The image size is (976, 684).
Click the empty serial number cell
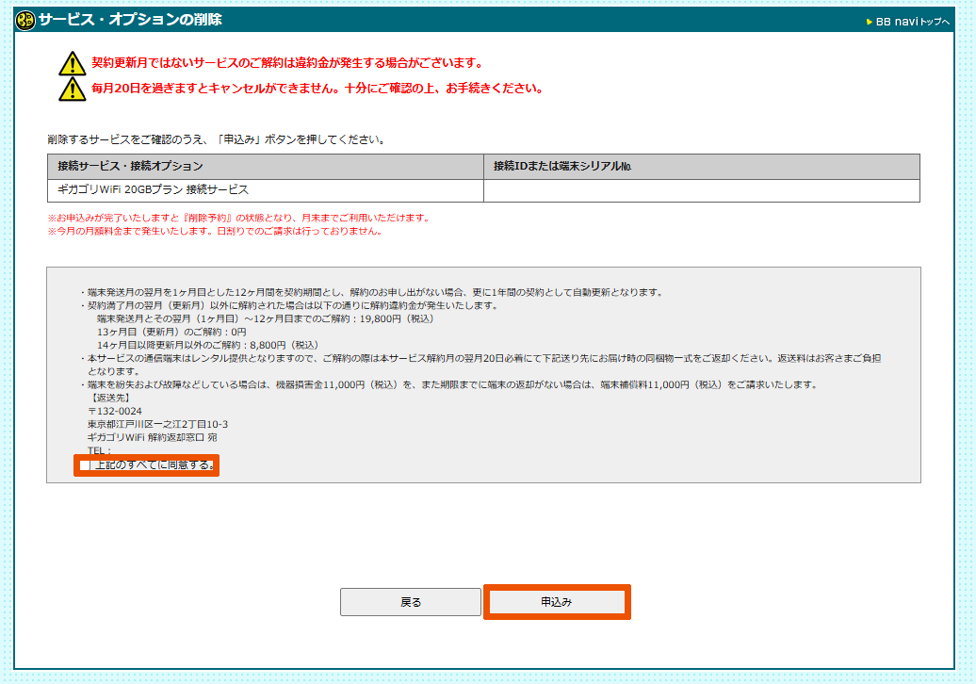(701, 190)
